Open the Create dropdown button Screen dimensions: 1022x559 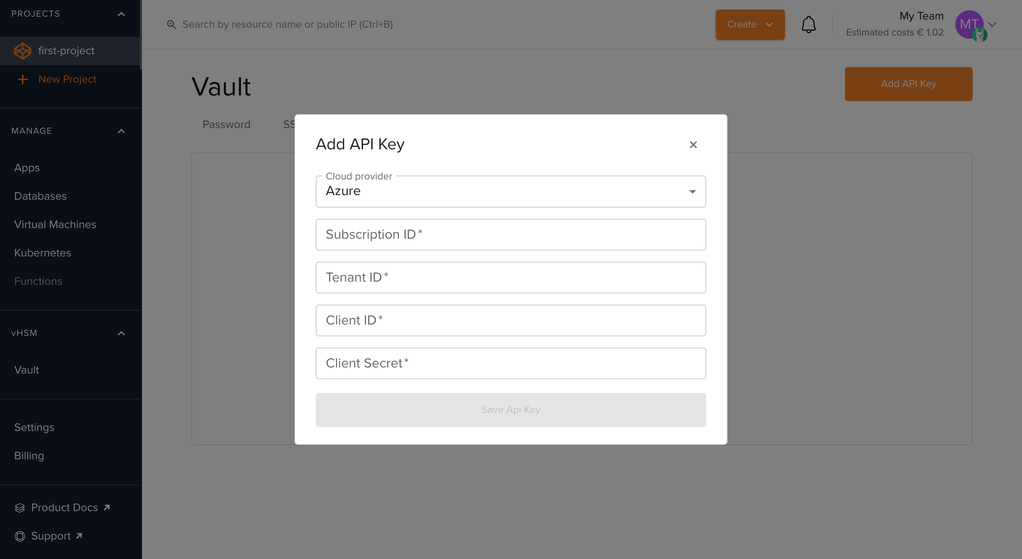coord(750,24)
